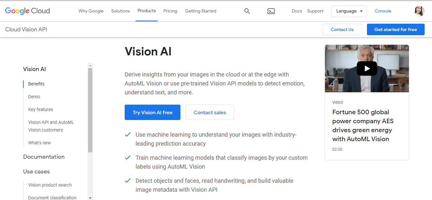Image resolution: width=432 pixels, height=200 pixels.
Task: Open Document classification sidebar item
Action: (x=52, y=198)
